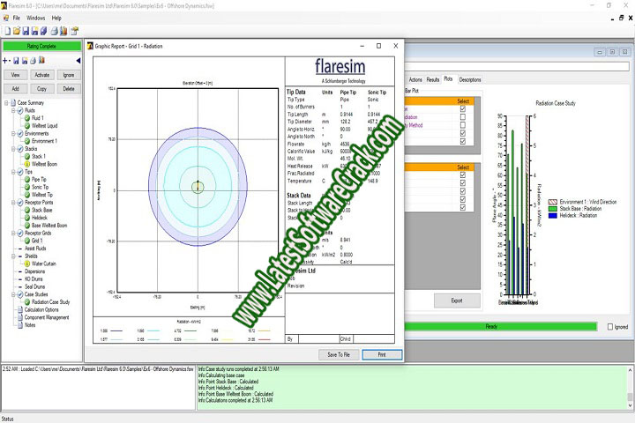Open the Help menu

point(56,19)
